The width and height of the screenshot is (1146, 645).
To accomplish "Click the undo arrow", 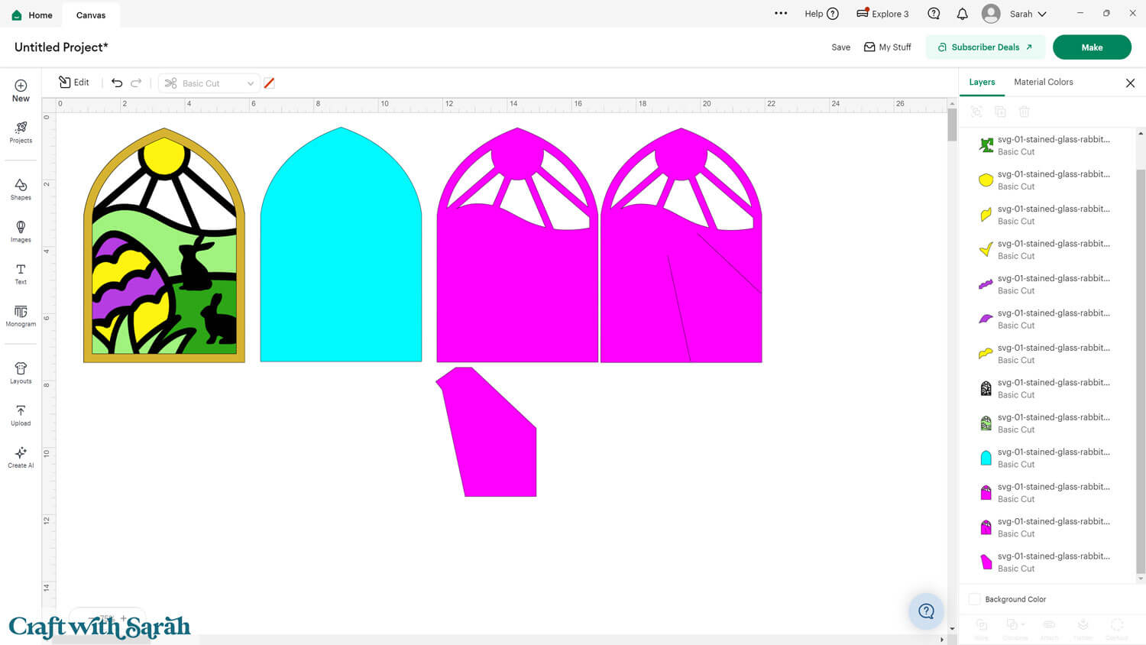I will pyautogui.click(x=117, y=83).
